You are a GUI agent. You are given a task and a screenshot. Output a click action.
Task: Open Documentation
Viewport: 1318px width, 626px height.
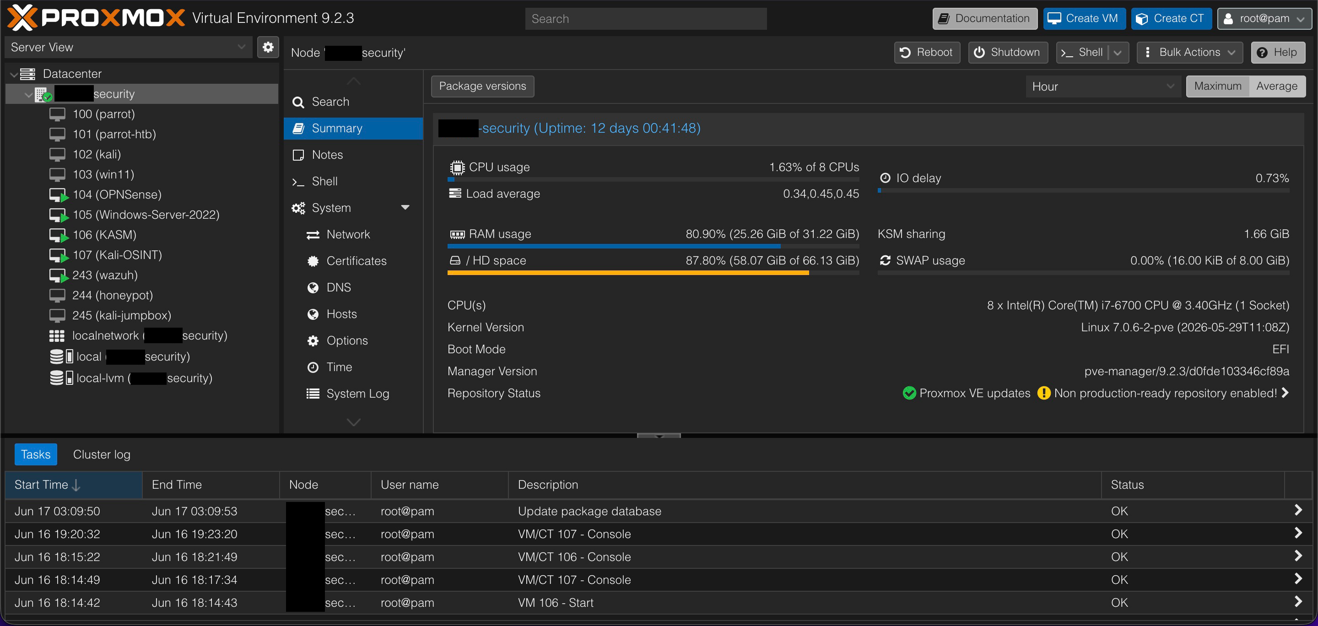coord(985,18)
